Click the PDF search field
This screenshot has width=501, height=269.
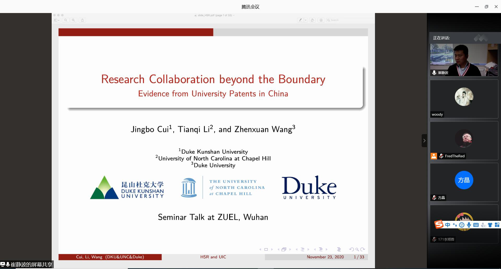coord(350,20)
